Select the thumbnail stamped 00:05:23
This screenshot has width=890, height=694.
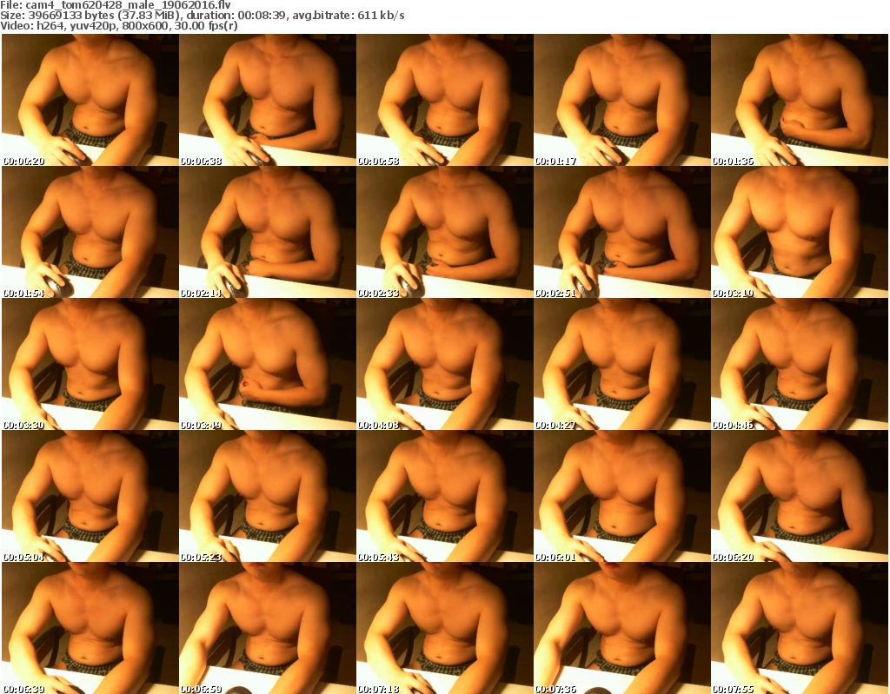268,497
